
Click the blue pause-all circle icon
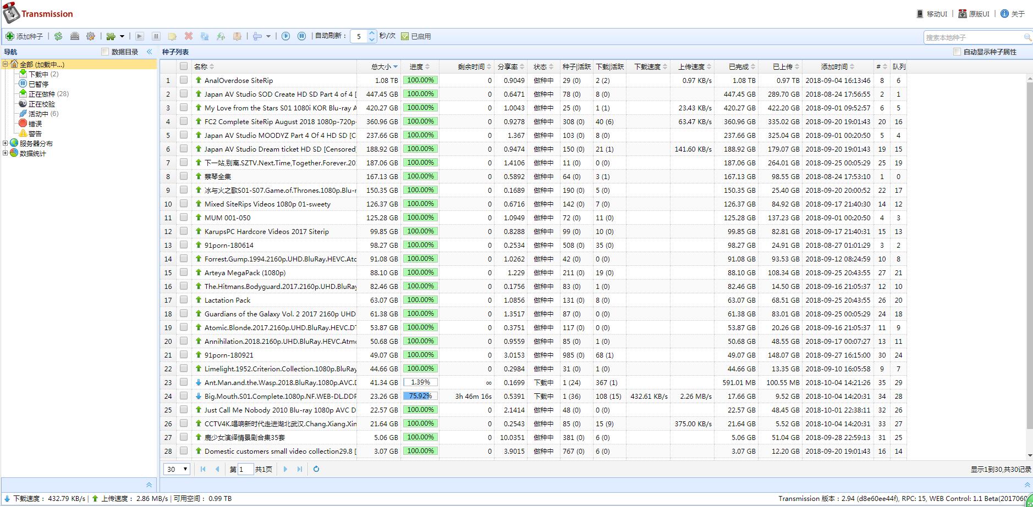(302, 36)
